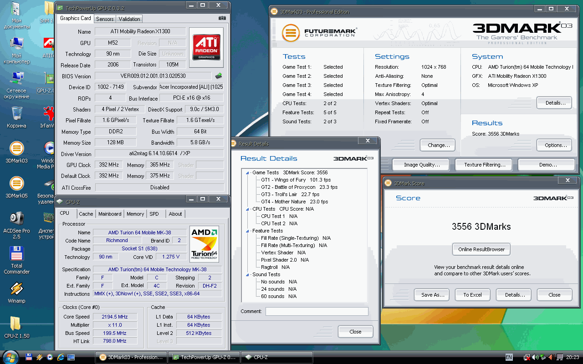Image resolution: width=583 pixels, height=364 pixels.
Task: Open the Мои документы desktop icon
Action: pyautogui.click(x=17, y=15)
